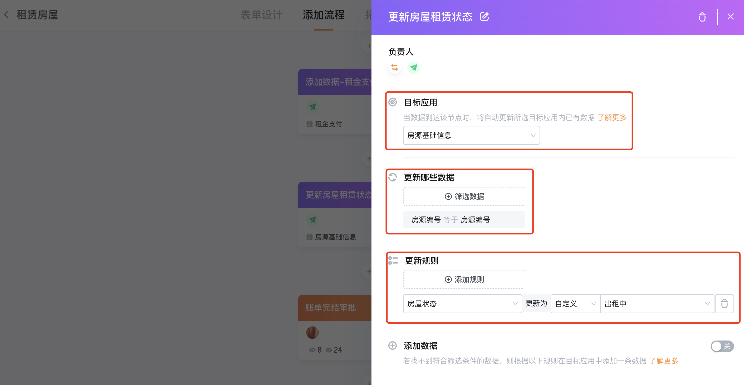This screenshot has width=744, height=385.
Task: Switch to the 表单设计 tab
Action: pyautogui.click(x=261, y=15)
